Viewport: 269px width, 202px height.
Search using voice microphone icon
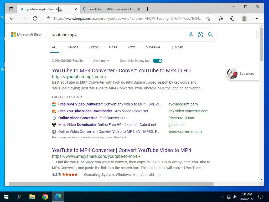(191, 35)
